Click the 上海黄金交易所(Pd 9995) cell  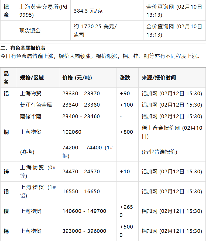click(x=43, y=11)
